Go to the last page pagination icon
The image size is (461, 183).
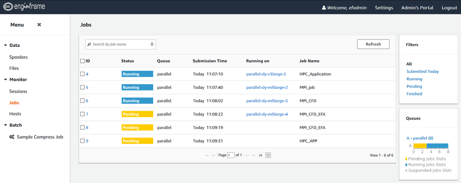254,155
